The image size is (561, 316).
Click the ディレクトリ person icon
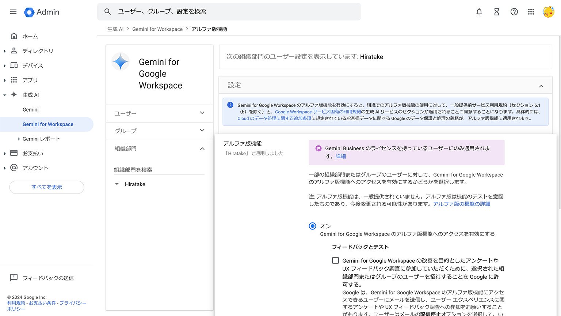coord(14,50)
